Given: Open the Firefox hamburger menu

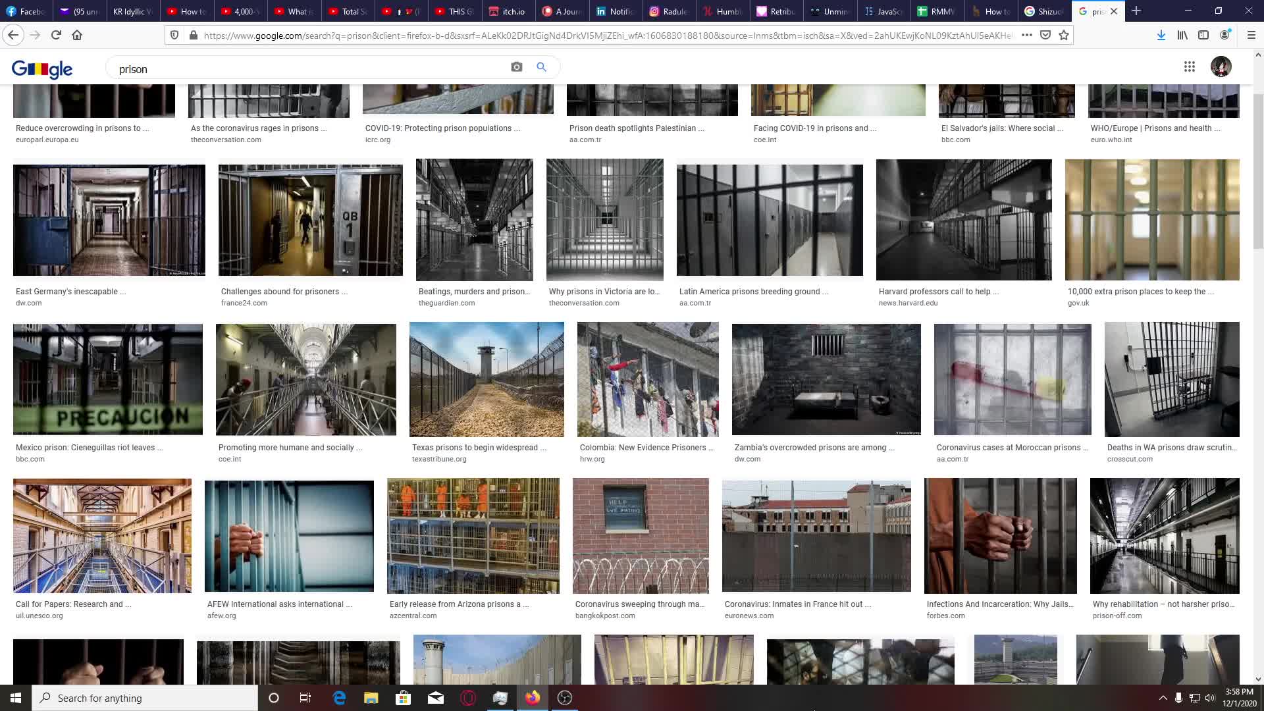Looking at the screenshot, I should click(1251, 36).
